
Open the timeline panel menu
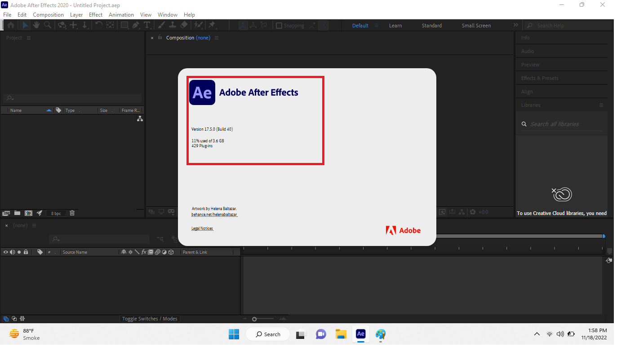(34, 225)
